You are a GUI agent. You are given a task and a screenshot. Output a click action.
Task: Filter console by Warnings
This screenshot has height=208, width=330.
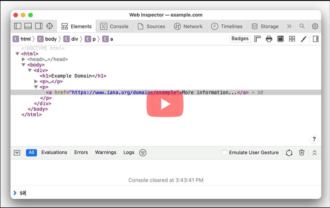[x=106, y=152]
